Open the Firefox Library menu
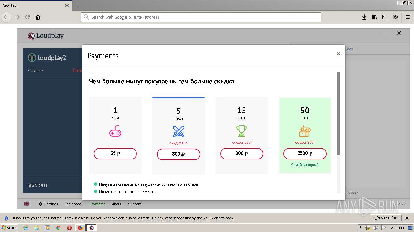The width and height of the screenshot is (414, 232). [375, 17]
